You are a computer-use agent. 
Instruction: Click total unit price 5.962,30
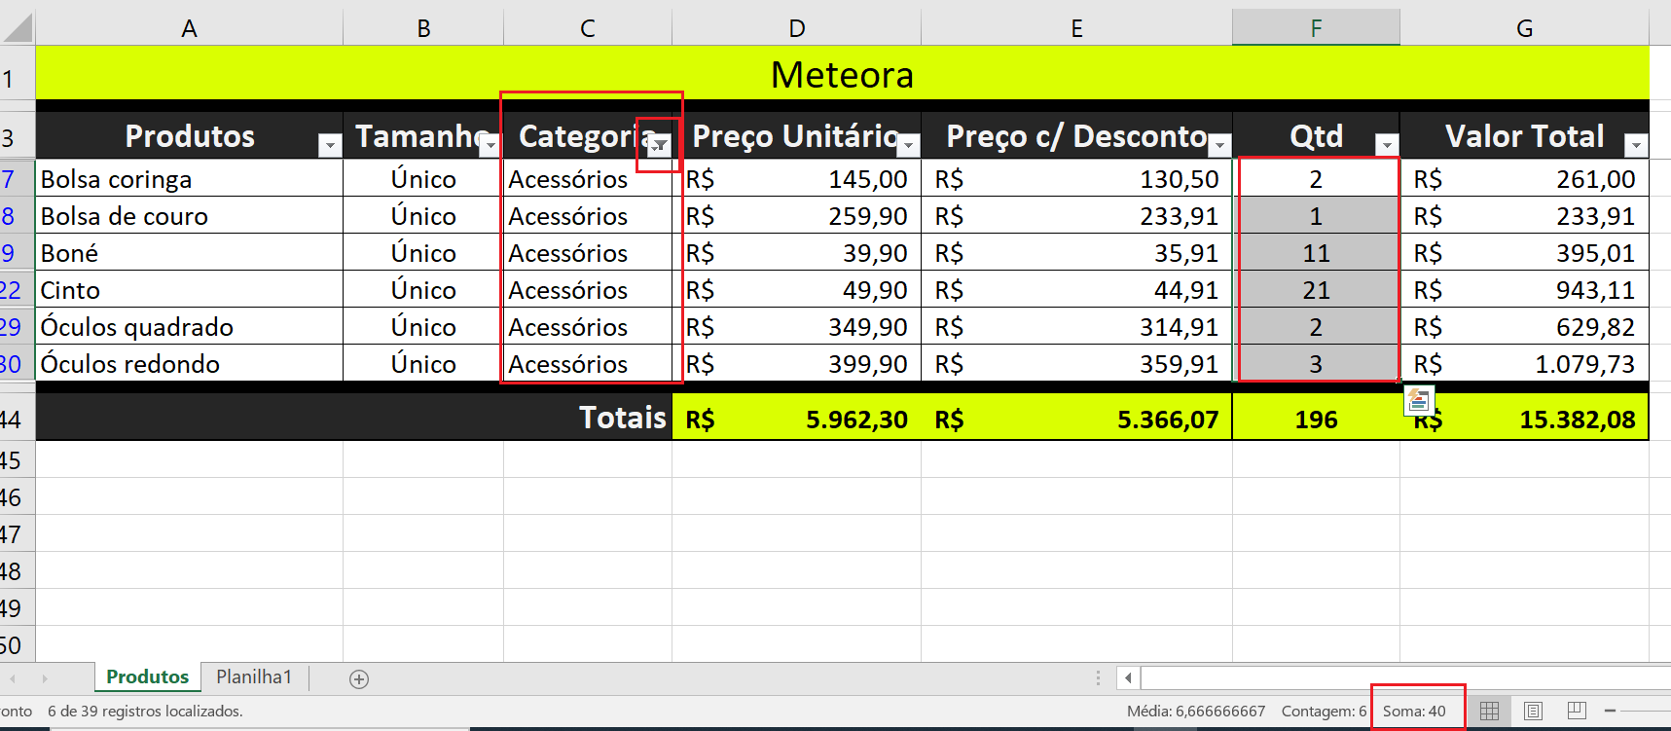click(796, 419)
